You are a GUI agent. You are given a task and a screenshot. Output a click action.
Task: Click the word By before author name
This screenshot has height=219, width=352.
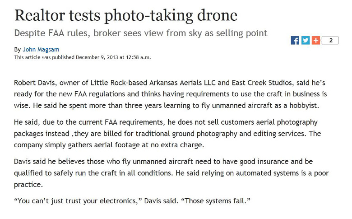pyautogui.click(x=17, y=49)
